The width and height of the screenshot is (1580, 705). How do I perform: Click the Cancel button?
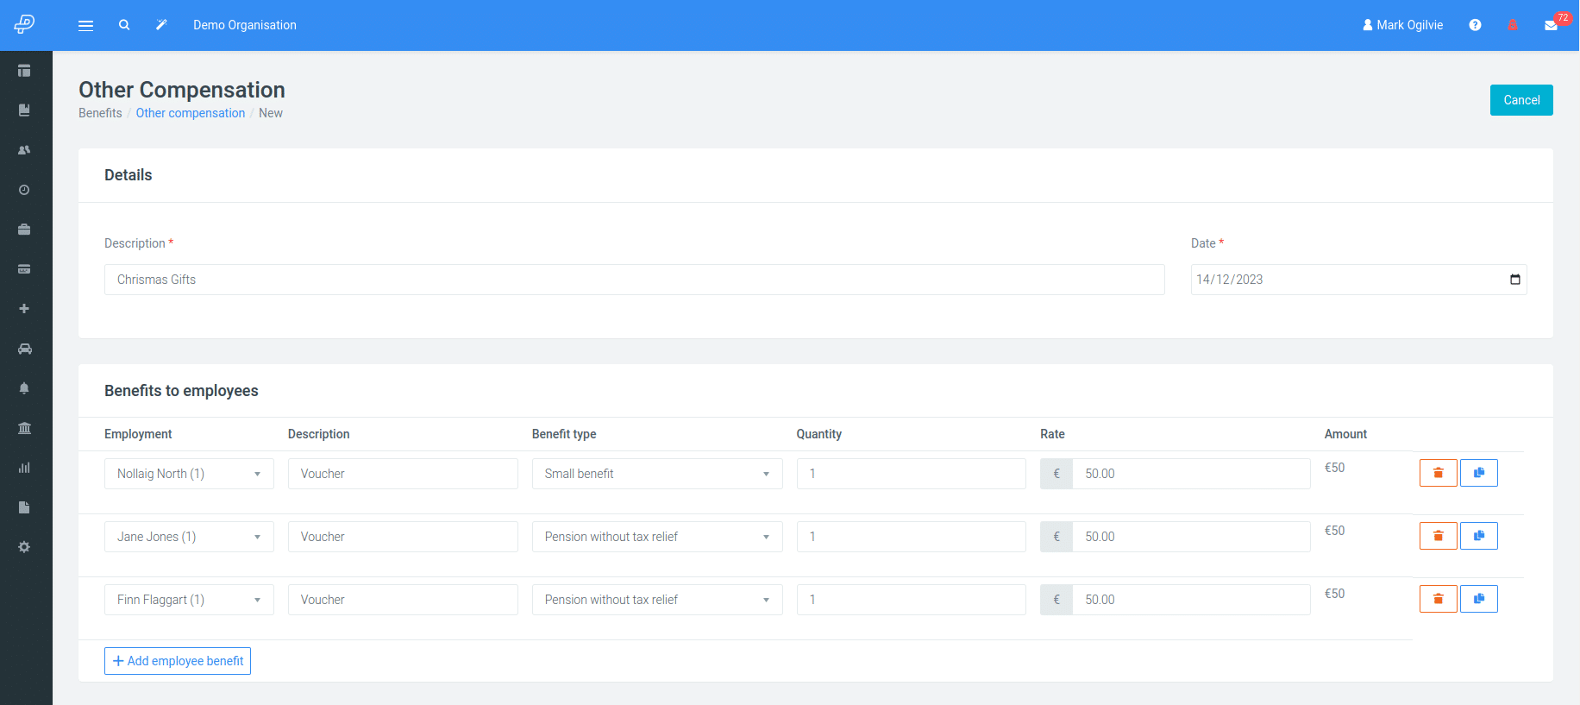point(1520,100)
